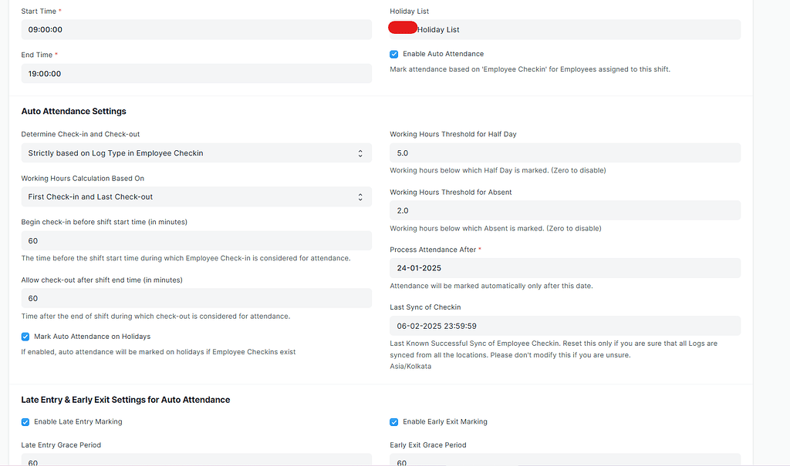The height and width of the screenshot is (466, 790).
Task: Click the Start Time field showing 09:00:00
Action: pos(197,30)
